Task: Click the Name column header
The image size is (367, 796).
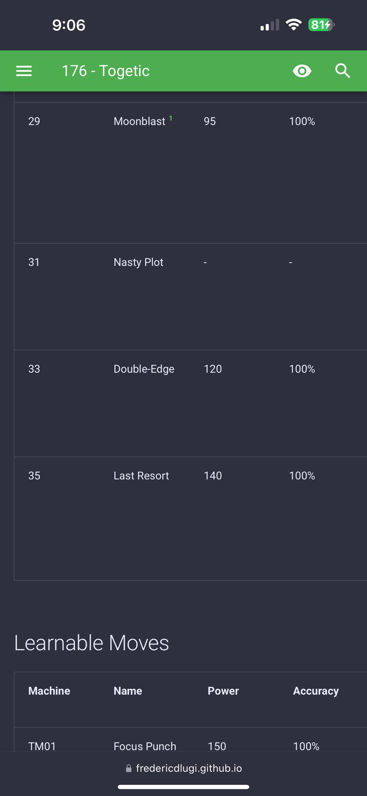Action: [x=128, y=691]
